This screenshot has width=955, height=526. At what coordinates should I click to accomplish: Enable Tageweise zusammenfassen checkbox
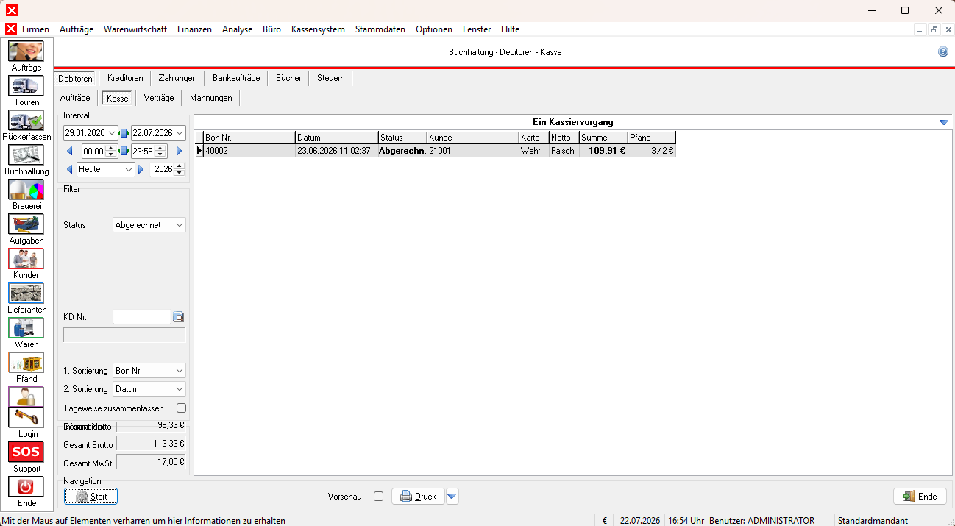pyautogui.click(x=181, y=408)
